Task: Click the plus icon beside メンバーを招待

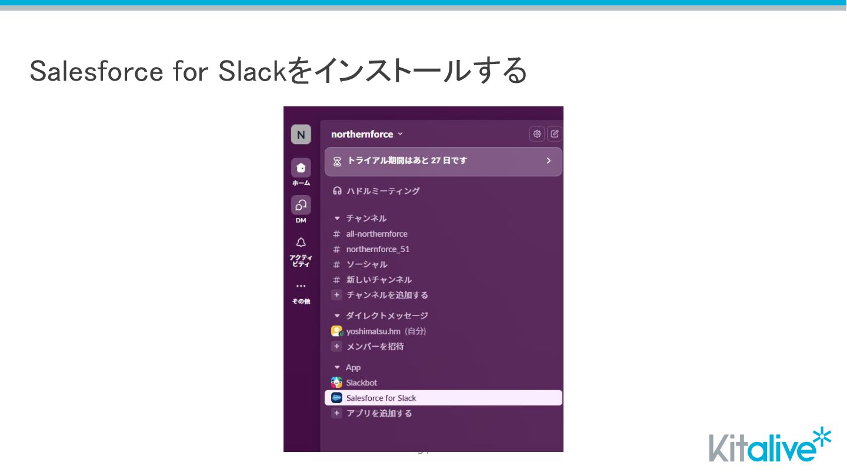Action: (336, 346)
